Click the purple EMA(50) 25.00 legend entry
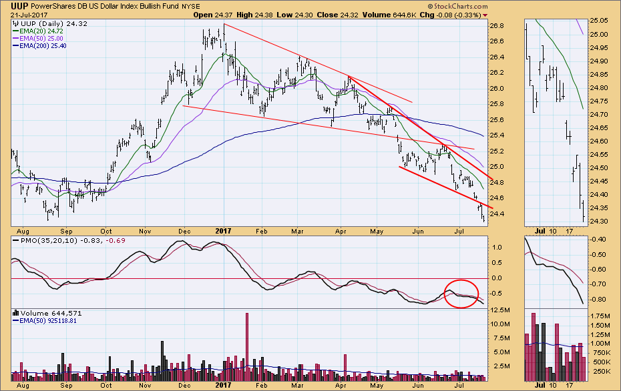The width and height of the screenshot is (621, 391). [x=38, y=39]
